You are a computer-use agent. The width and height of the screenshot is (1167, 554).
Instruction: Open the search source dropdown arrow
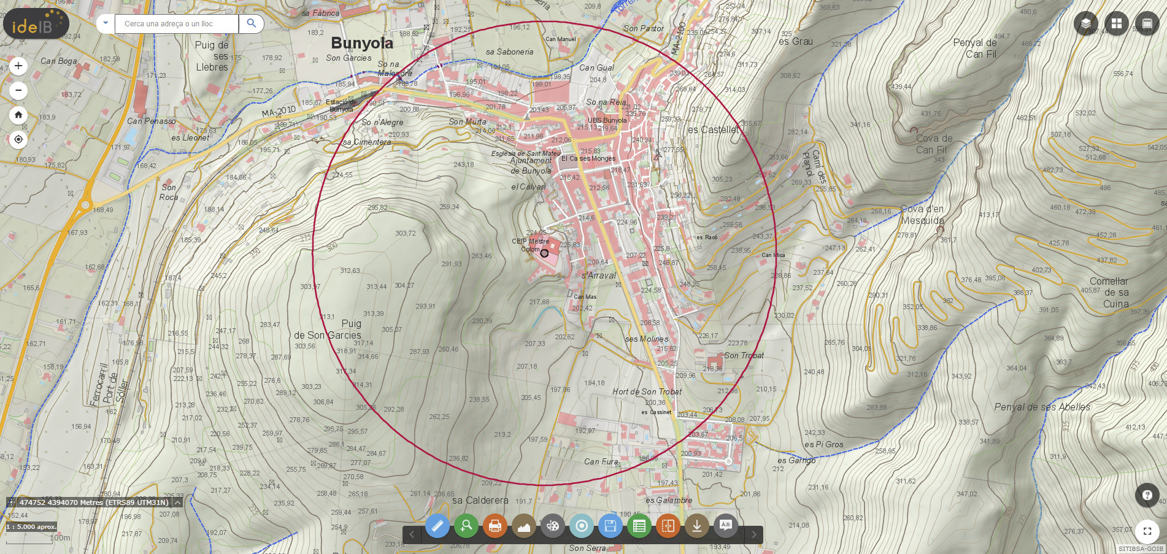[106, 23]
